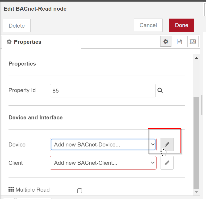The height and width of the screenshot is (199, 206).
Task: Click the 'Device and Interface' heading
Action: point(36,118)
